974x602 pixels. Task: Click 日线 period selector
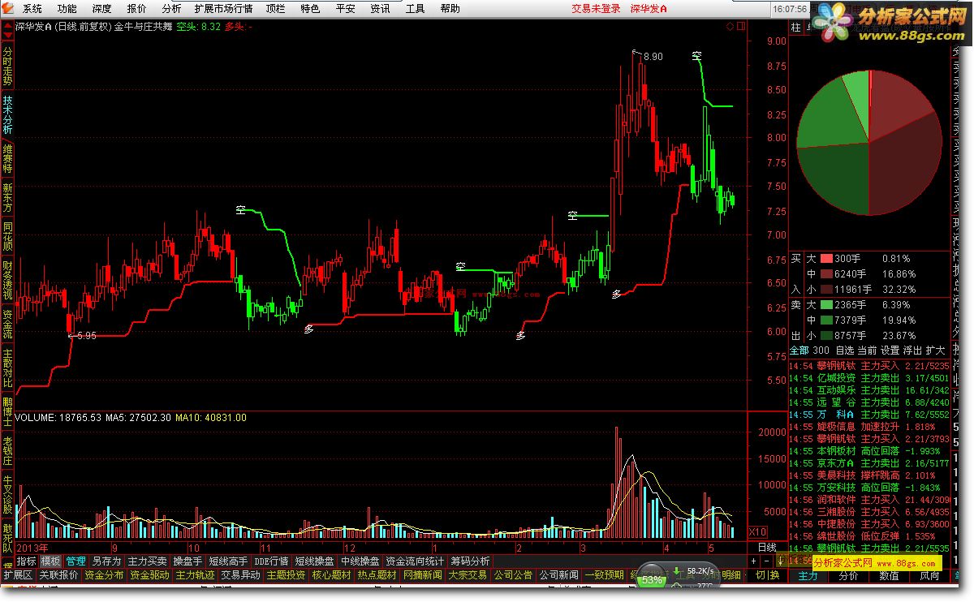pos(766,548)
